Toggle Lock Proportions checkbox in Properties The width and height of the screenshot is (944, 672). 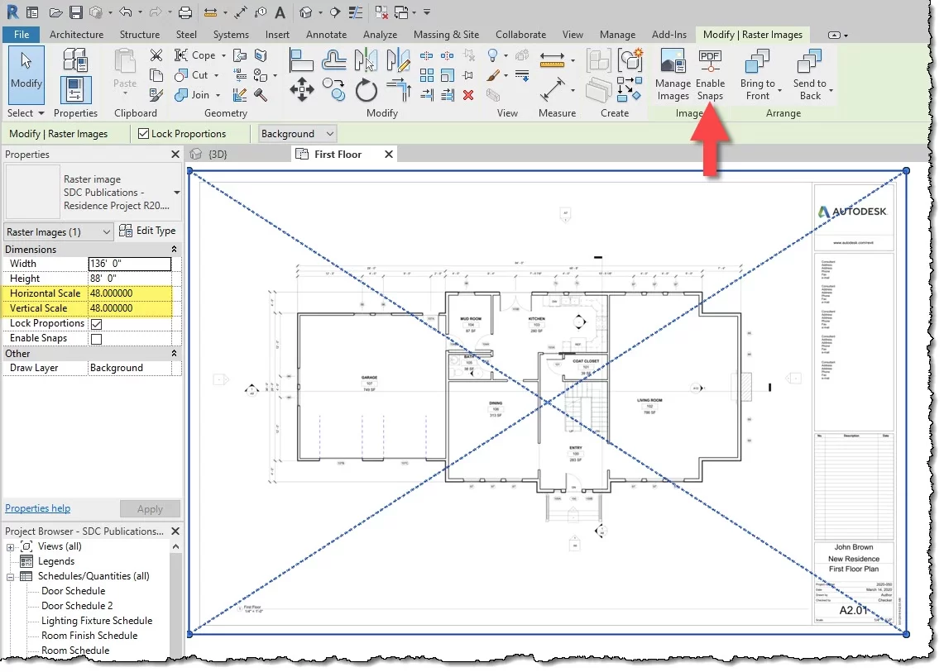96,324
